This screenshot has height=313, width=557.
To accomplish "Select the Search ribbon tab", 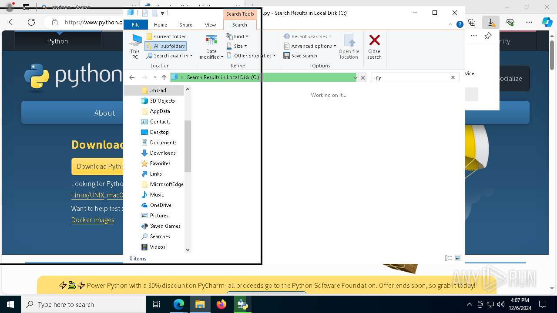I will [239, 25].
